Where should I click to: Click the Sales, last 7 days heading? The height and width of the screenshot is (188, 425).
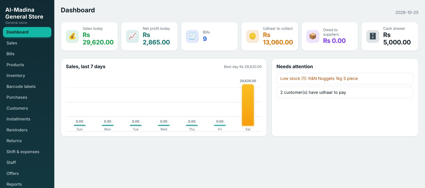click(86, 67)
